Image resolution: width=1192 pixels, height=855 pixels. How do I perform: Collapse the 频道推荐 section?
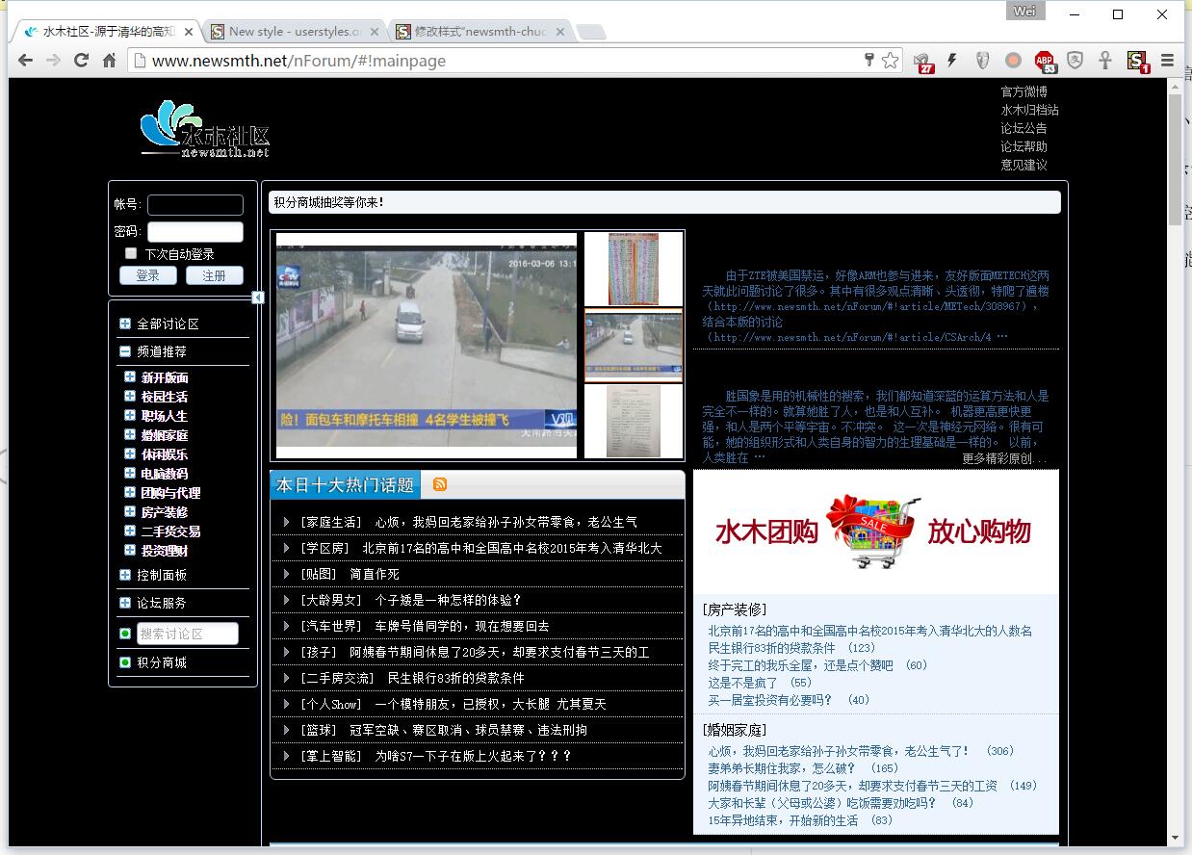click(125, 351)
